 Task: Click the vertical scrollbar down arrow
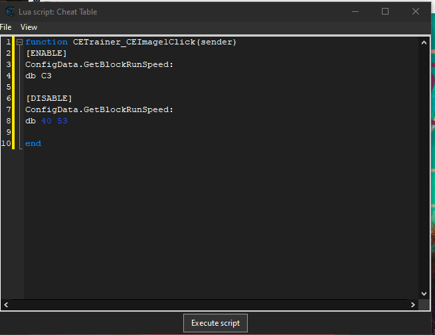(x=424, y=293)
